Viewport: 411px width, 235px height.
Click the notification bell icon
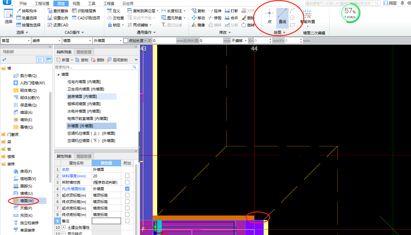tap(402, 3)
